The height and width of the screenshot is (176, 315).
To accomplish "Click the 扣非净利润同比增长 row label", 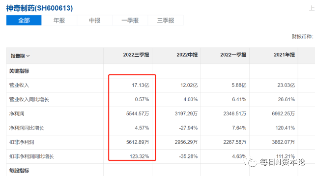I will [31, 156].
